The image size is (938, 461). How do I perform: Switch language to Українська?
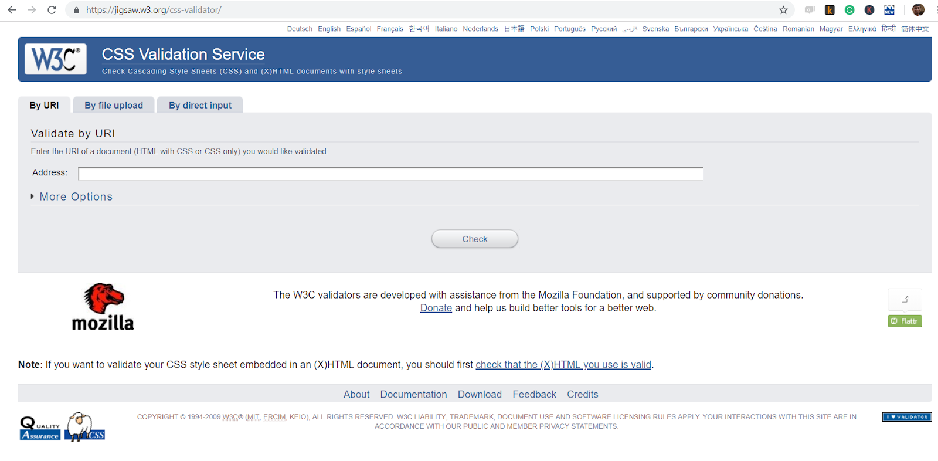pos(730,29)
